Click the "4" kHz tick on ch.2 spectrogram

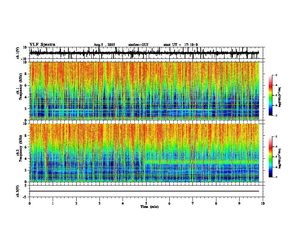pyautogui.click(x=26, y=159)
